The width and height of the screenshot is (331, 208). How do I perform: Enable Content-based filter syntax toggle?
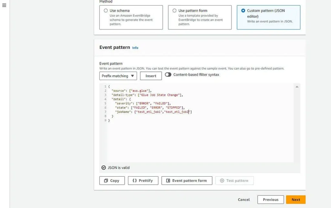[168, 74]
